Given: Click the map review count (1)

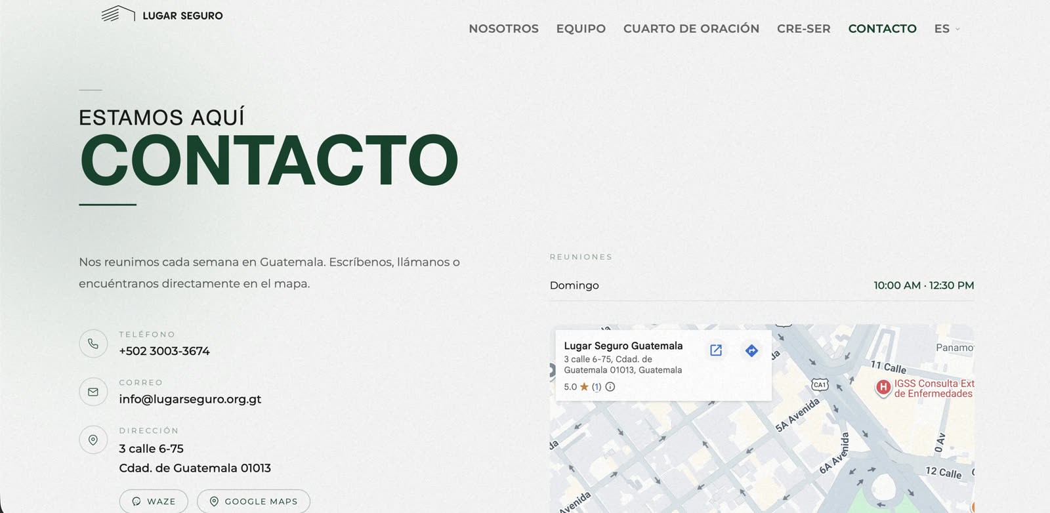Looking at the screenshot, I should pyautogui.click(x=597, y=386).
